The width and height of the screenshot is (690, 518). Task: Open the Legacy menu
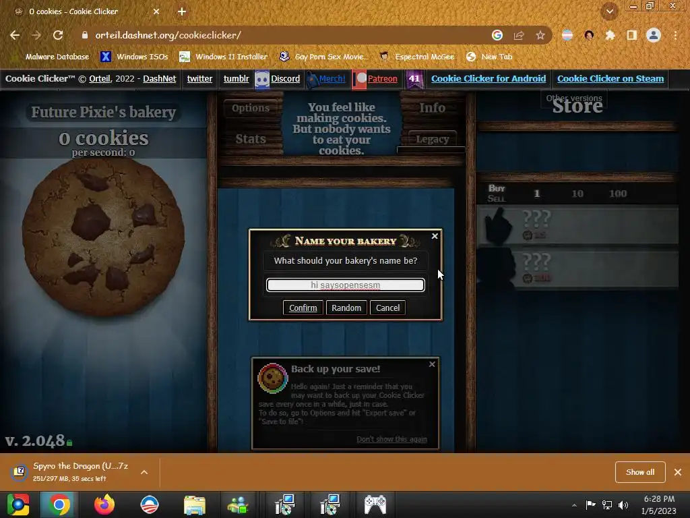pyautogui.click(x=432, y=139)
